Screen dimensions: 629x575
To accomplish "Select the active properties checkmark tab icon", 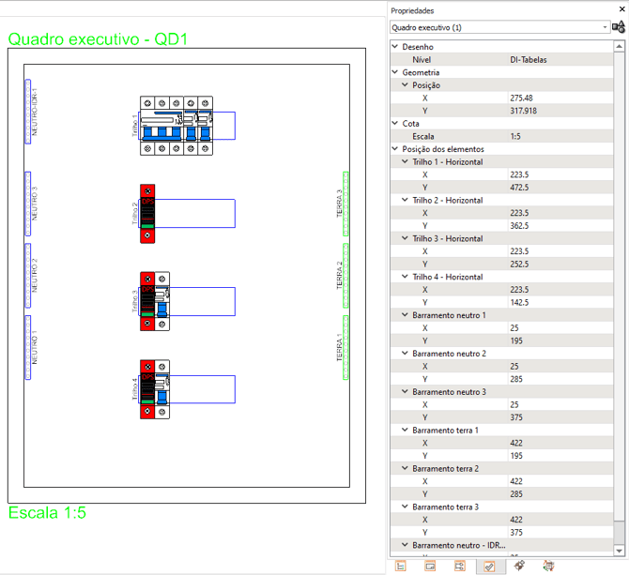I will pos(488,566).
